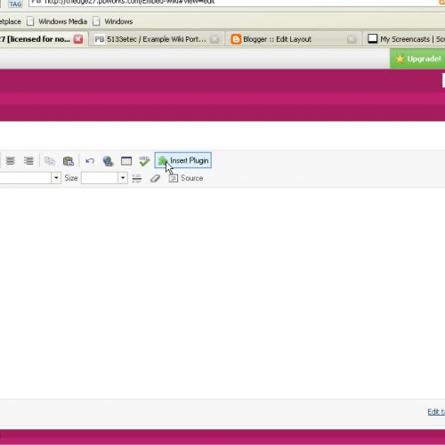Image resolution: width=445 pixels, height=445 pixels.
Task: Open the Windows bookmark
Action: [x=112, y=21]
